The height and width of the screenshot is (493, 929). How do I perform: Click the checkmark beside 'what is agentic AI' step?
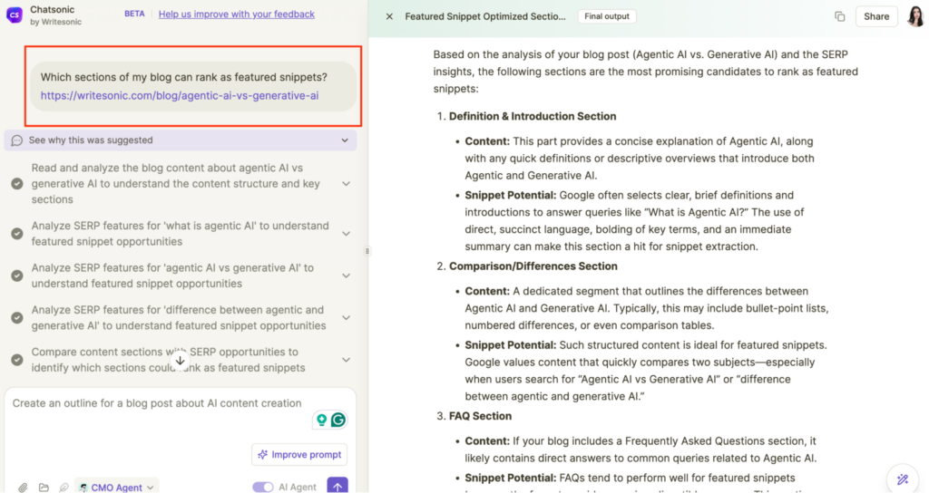pos(17,234)
